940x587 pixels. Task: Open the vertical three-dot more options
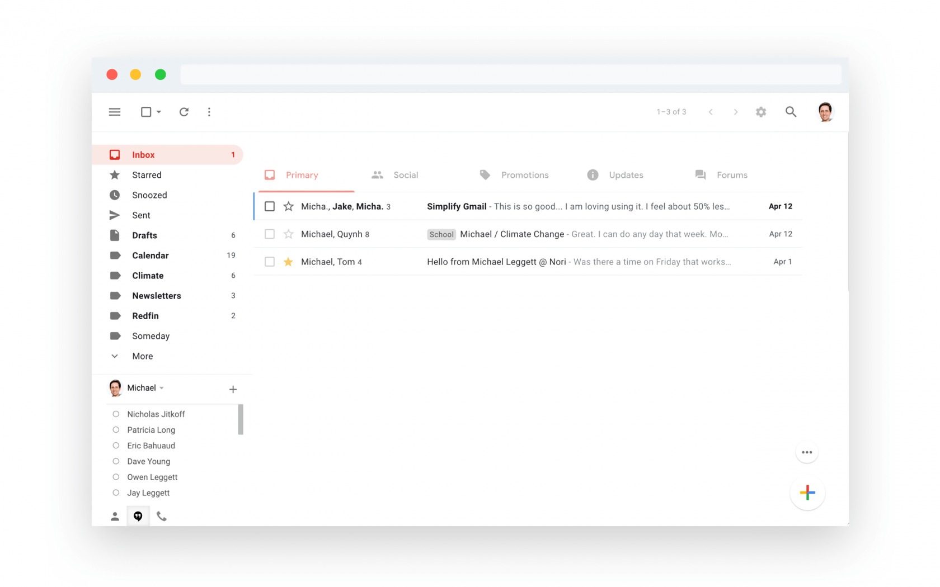click(x=209, y=112)
